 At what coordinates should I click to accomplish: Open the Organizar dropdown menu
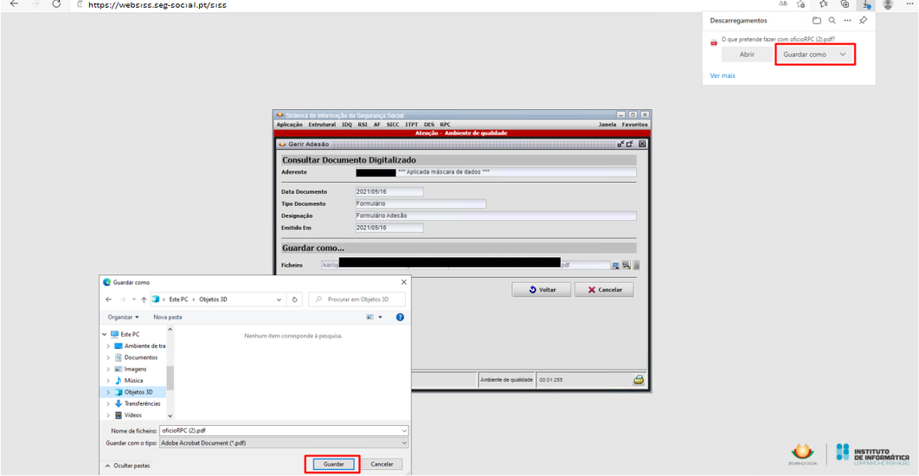[123, 318]
